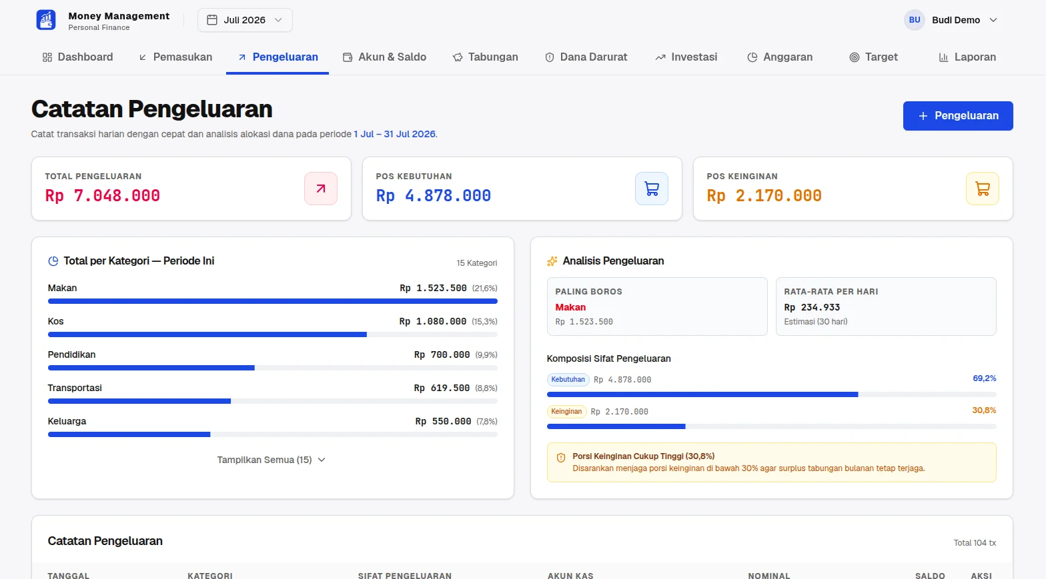Click the Laporan bar chart icon
Viewport: 1046px width, 579px height.
click(944, 57)
